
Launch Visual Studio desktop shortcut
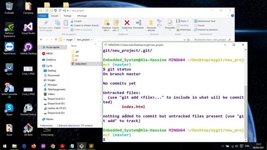click(x=28, y=28)
